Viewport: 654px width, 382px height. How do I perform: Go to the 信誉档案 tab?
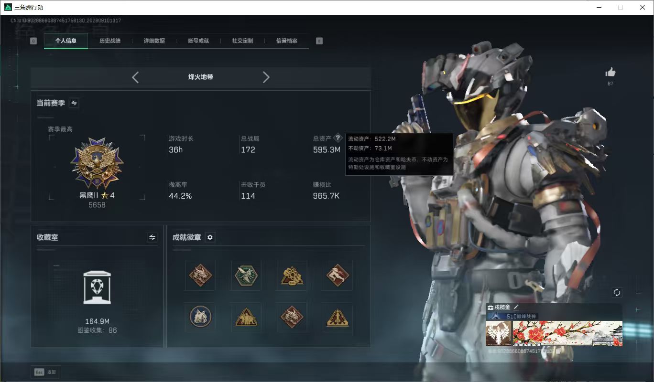287,41
